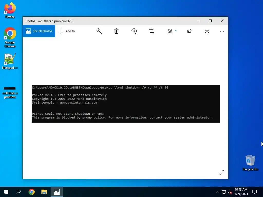Expand the Edit & Create dropdown arrow
Viewport: 263px width, 197px height.
click(176, 31)
